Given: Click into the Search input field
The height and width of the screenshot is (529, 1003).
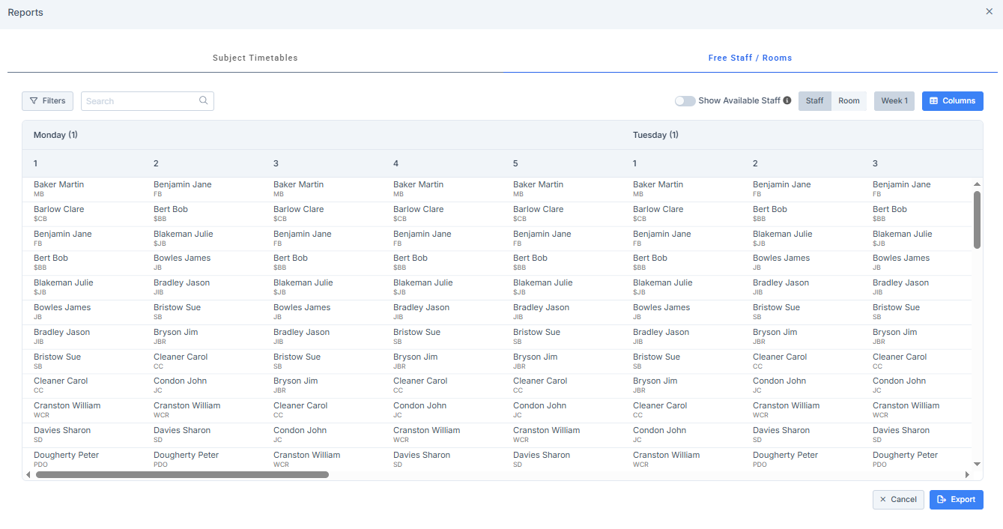Looking at the screenshot, I should pyautogui.click(x=140, y=100).
